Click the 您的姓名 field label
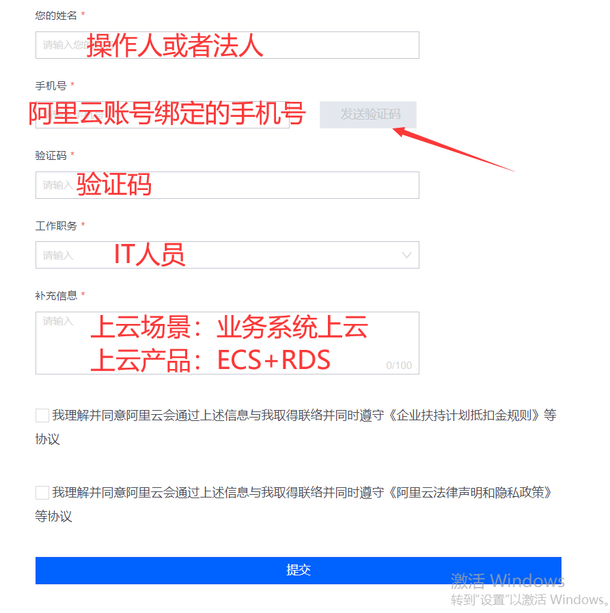The width and height of the screenshot is (610, 613). pos(56,16)
